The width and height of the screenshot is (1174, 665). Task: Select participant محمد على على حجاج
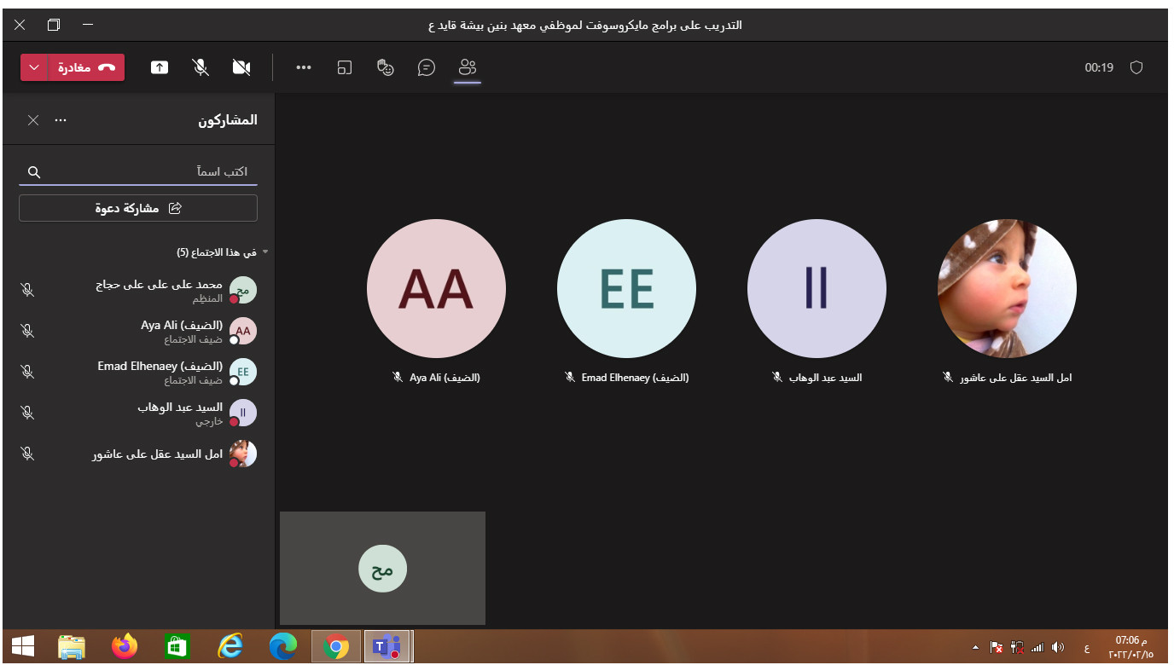[138, 291]
